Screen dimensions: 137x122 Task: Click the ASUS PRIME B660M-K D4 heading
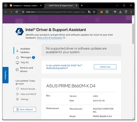pos(71,86)
